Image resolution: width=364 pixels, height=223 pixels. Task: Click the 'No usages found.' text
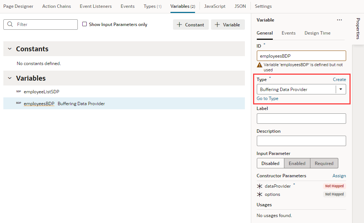(x=274, y=215)
